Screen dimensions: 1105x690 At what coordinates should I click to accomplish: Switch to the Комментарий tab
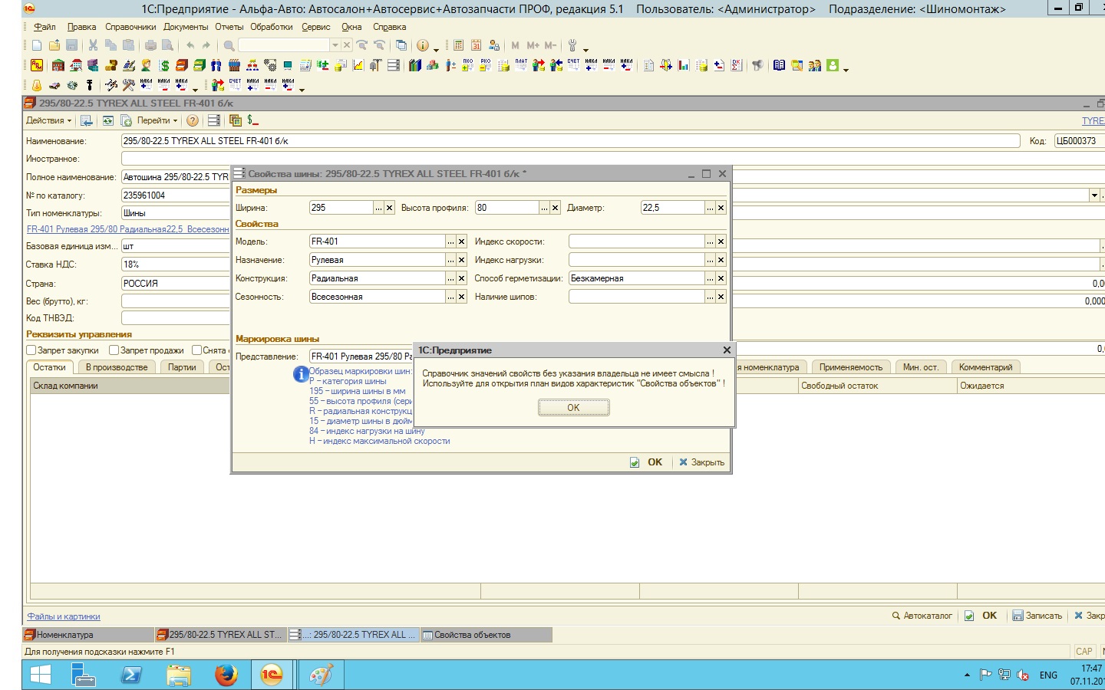(x=985, y=367)
